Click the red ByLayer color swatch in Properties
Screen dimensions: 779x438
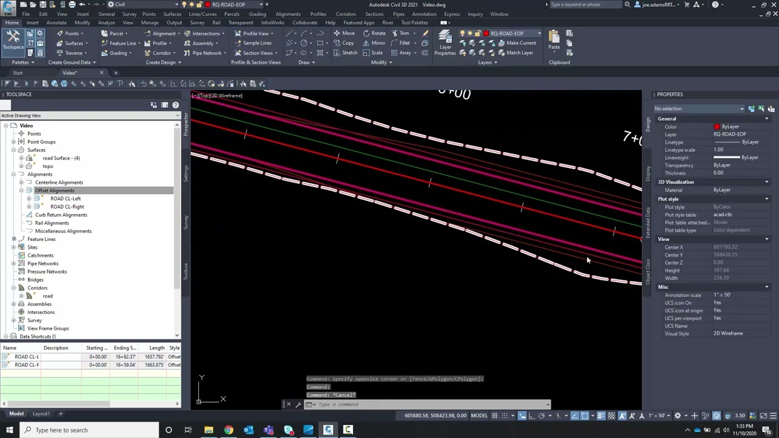pyautogui.click(x=716, y=127)
